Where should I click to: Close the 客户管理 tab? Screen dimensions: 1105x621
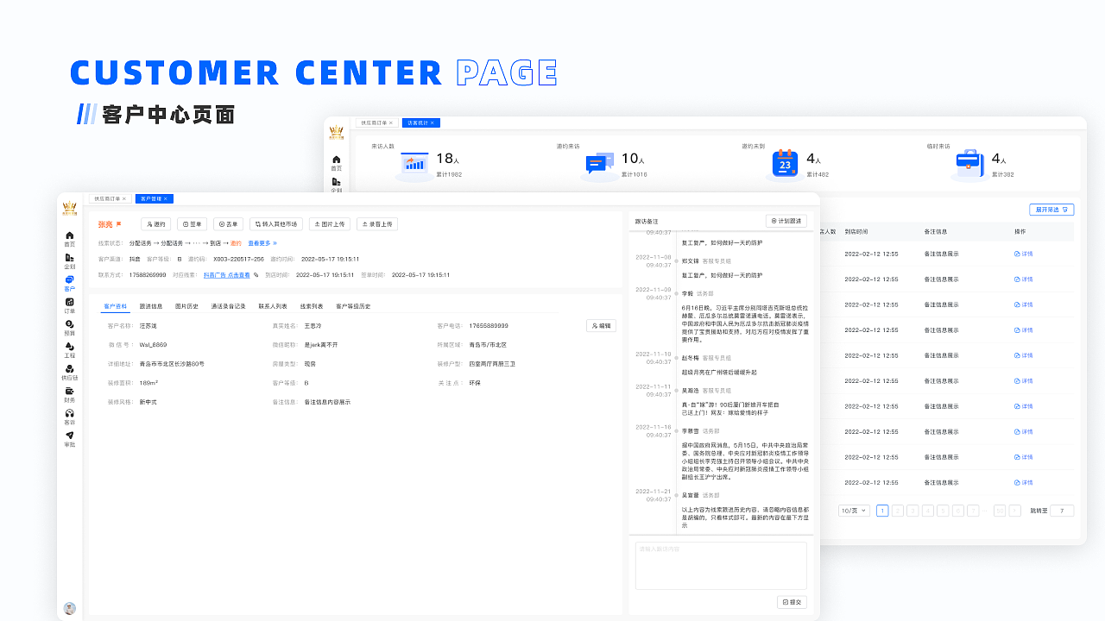click(x=167, y=198)
